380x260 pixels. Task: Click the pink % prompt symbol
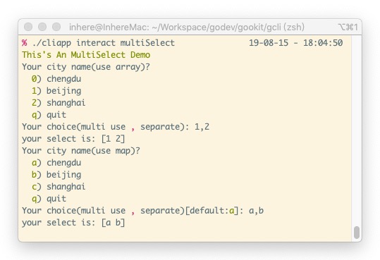24,43
